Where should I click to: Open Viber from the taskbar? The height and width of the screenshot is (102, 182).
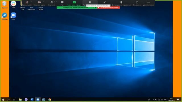tap(26, 99)
